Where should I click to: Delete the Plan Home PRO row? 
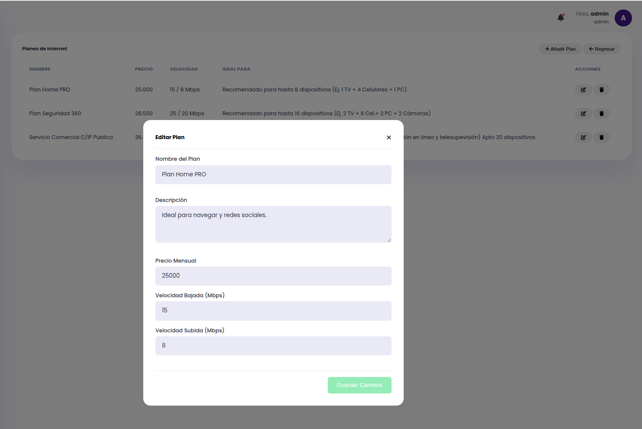[x=602, y=90]
